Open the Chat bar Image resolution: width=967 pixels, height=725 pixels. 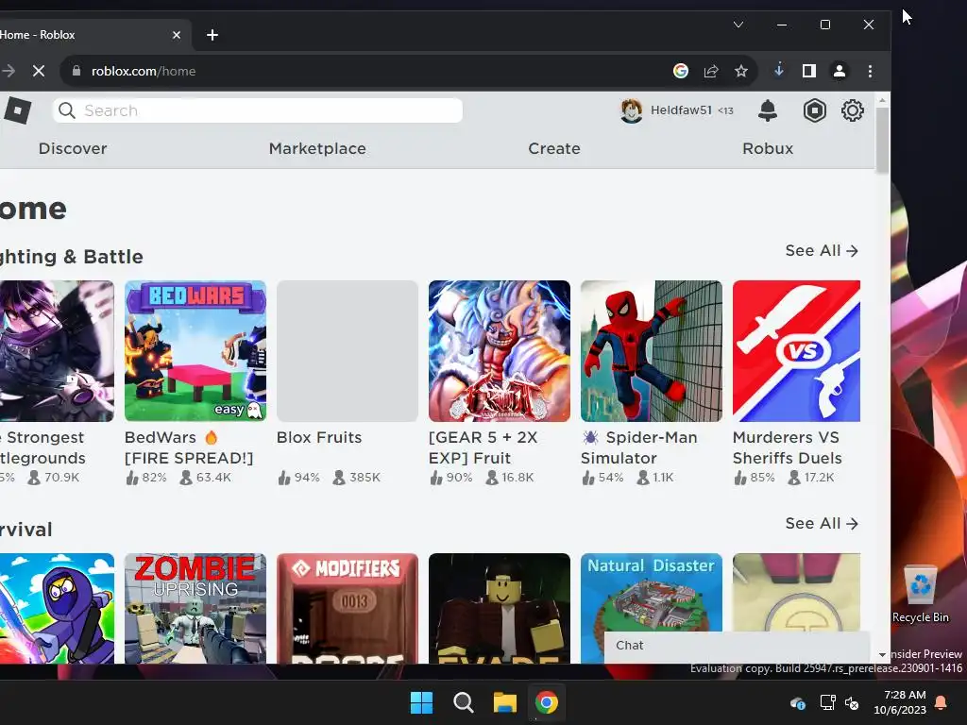pos(737,646)
